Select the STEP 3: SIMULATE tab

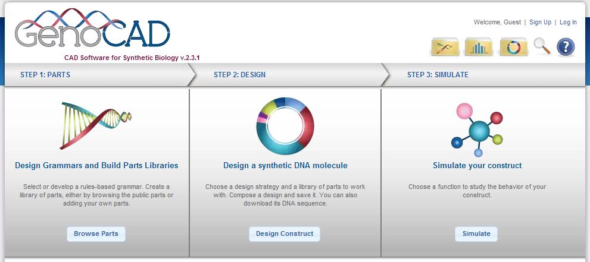click(438, 75)
